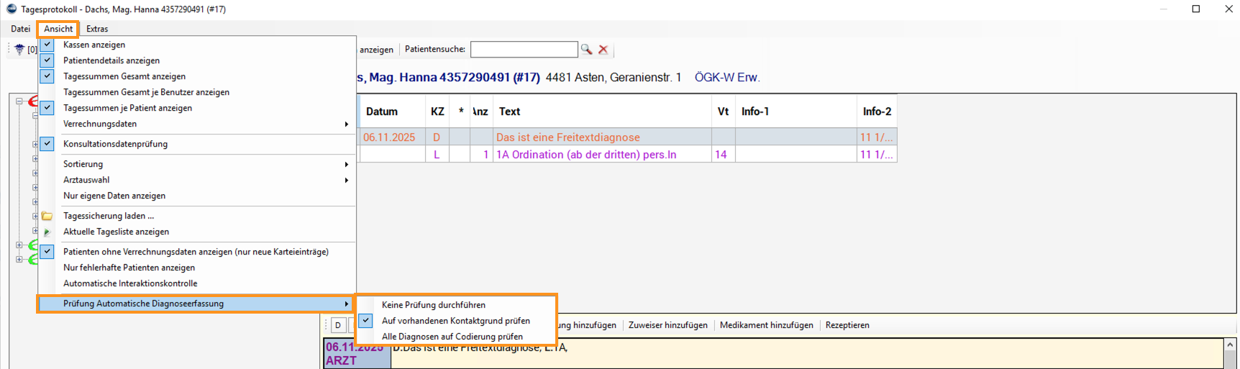The height and width of the screenshot is (369, 1240).
Task: Toggle Patientendetails anzeigen option
Action: 111,60
